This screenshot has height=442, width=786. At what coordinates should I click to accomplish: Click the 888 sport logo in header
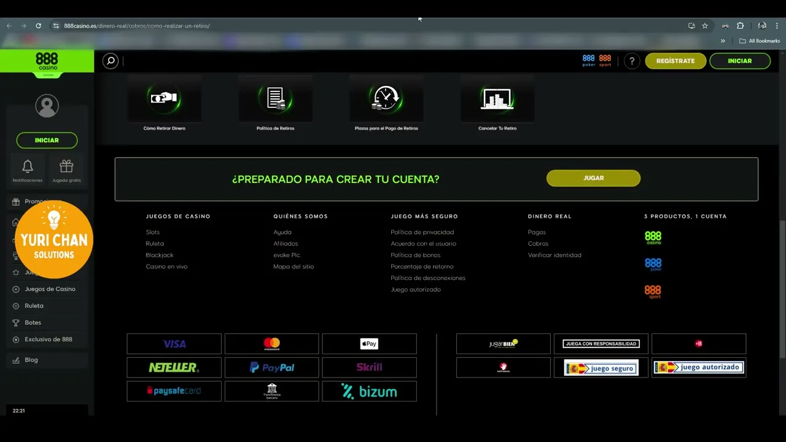click(605, 61)
